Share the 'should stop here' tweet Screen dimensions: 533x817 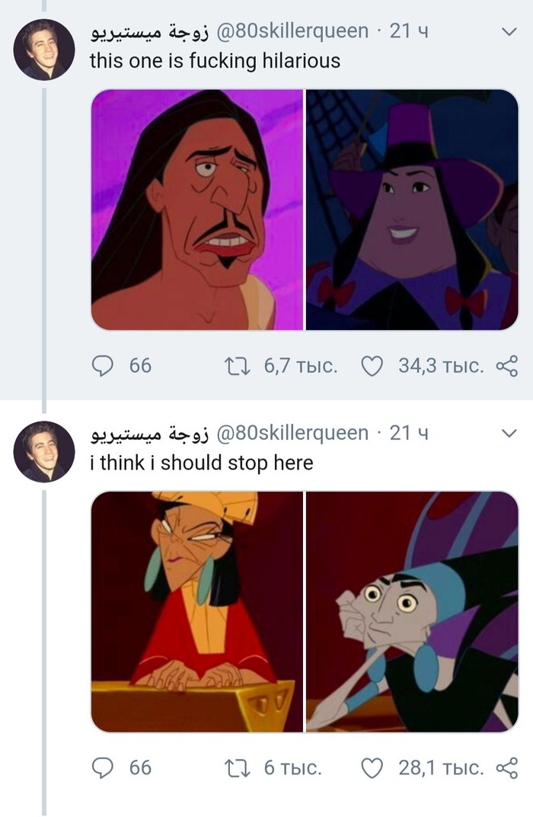pos(506,767)
